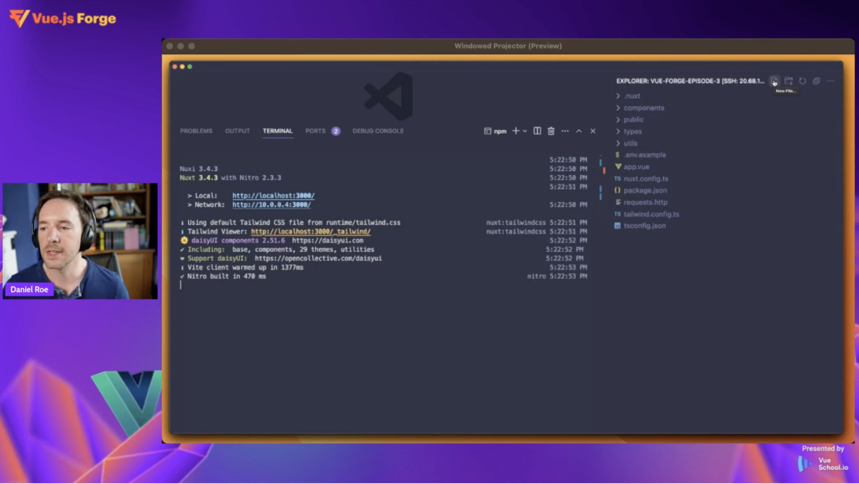Open the app.vue file
The height and width of the screenshot is (484, 859).
tap(637, 167)
